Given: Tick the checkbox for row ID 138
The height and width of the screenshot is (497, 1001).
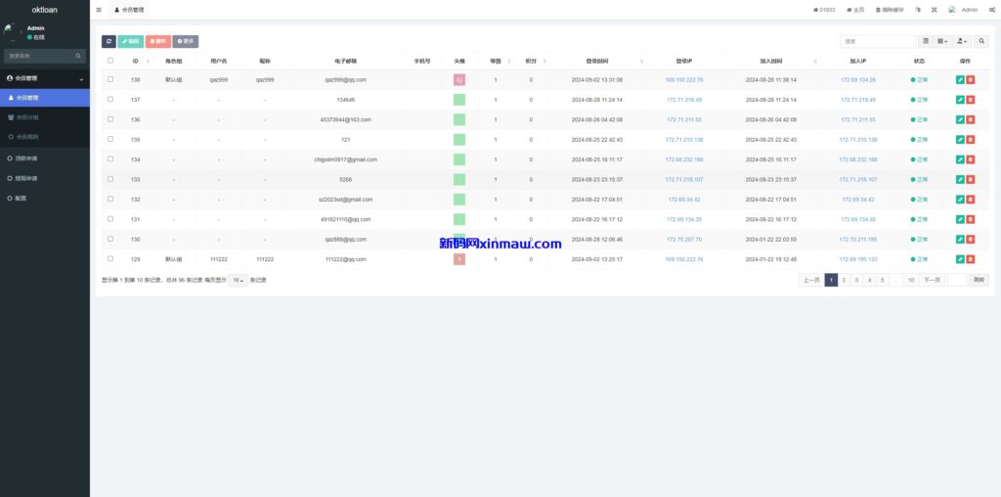Looking at the screenshot, I should [110, 79].
